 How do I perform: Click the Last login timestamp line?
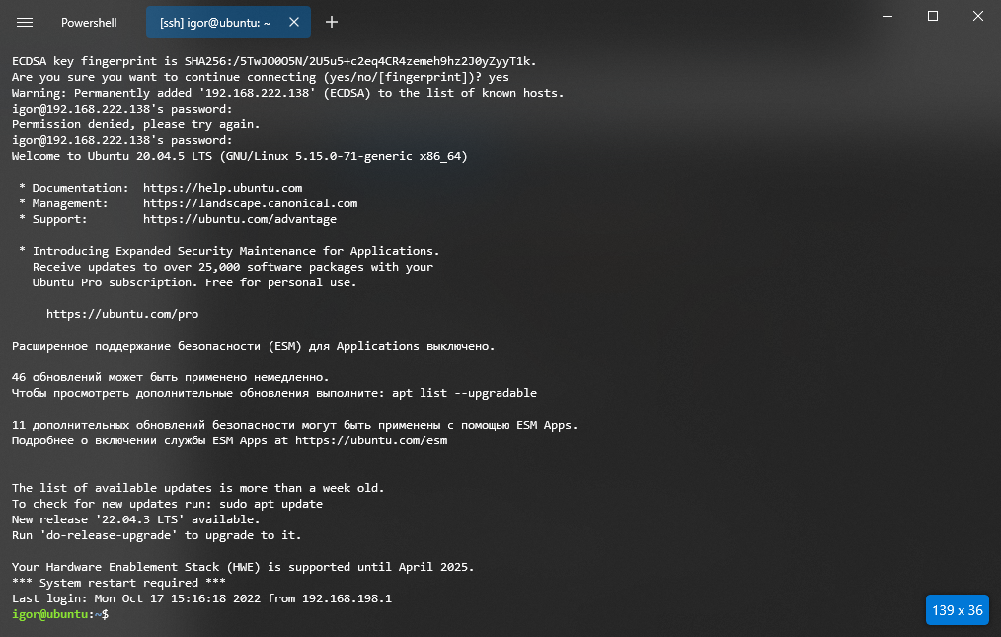tap(197, 597)
